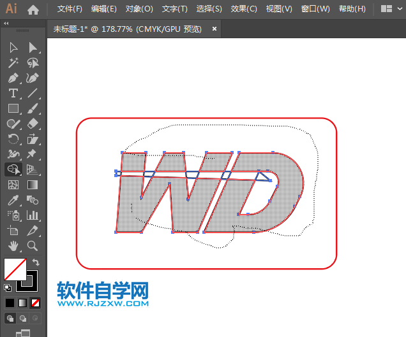Select the Column Graph tool

point(33,215)
